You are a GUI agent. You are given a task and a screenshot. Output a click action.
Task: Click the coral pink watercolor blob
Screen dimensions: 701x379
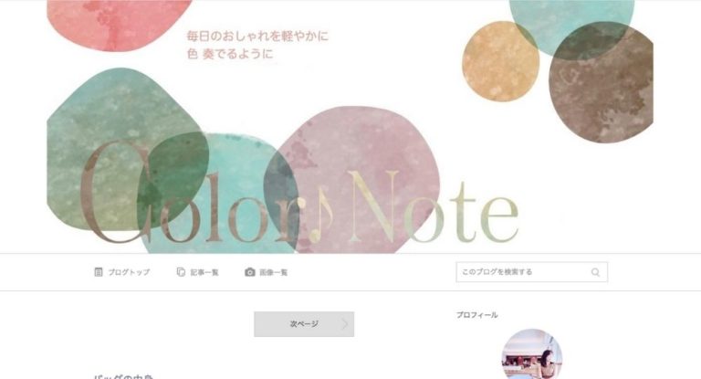pyautogui.click(x=119, y=22)
